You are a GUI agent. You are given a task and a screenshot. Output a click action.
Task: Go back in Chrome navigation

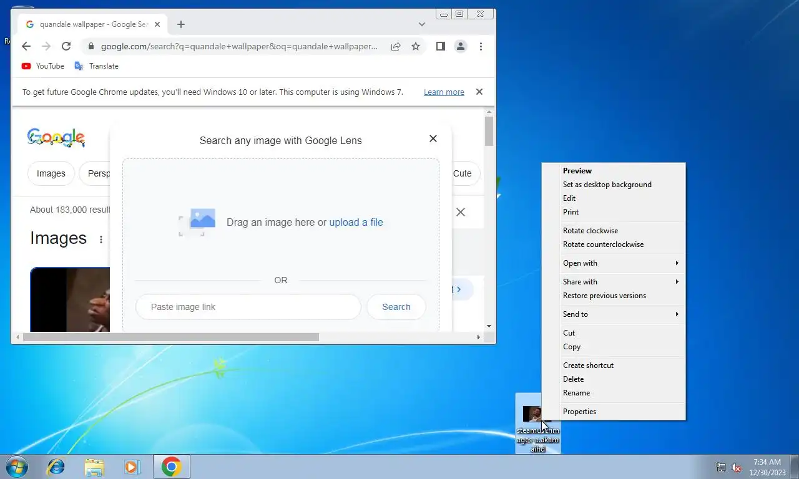click(x=26, y=46)
